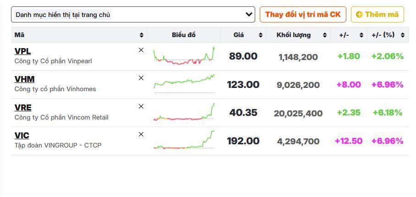Remove VHM row with X icon
Viewport: 416px width, 197px height.
coord(141,78)
